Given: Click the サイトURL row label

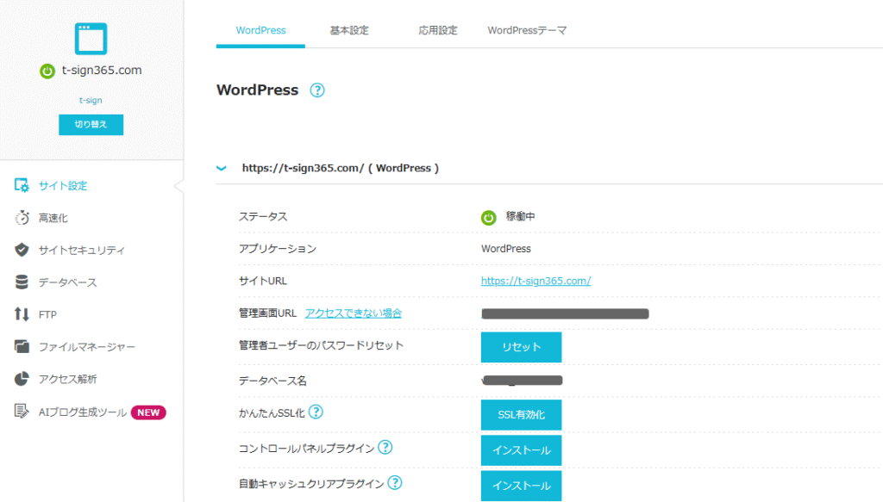Looking at the screenshot, I should pos(263,281).
